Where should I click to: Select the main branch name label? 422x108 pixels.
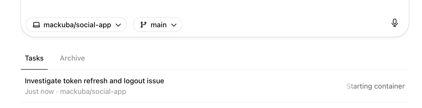[x=158, y=25]
